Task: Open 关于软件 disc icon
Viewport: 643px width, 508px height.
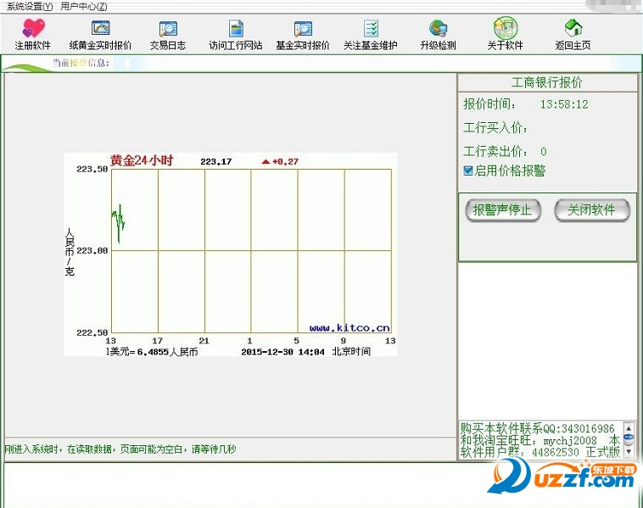Action: pyautogui.click(x=506, y=28)
